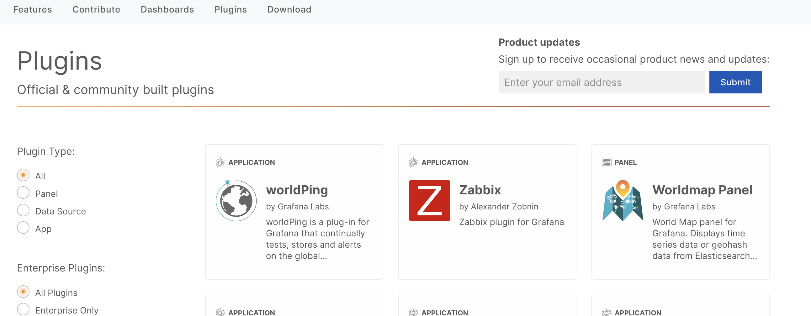
Task: Click the worldPing globe logo icon
Action: (236, 201)
